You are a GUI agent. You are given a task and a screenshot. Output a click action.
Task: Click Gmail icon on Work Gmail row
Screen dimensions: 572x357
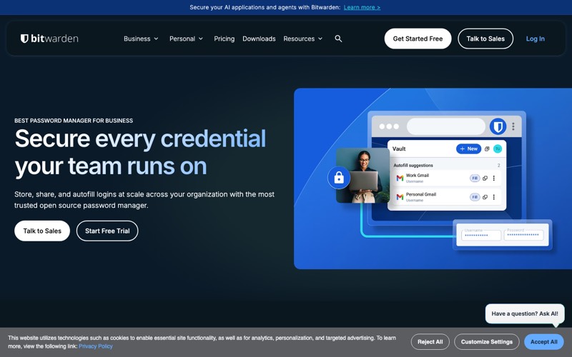[400, 178]
